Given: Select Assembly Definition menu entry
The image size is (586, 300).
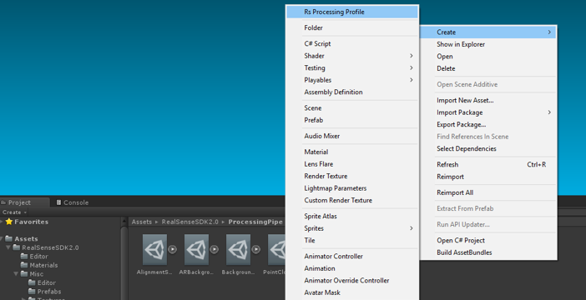Looking at the screenshot, I should coord(352,92).
